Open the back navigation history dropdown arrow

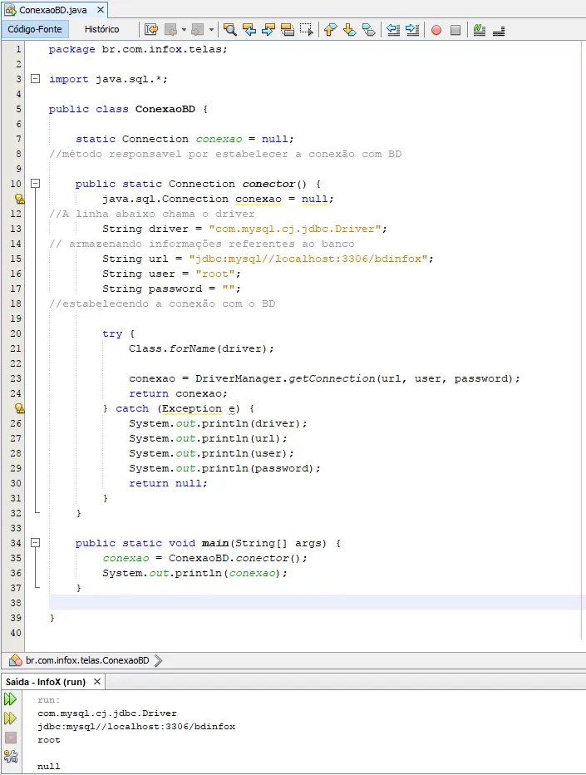point(184,30)
